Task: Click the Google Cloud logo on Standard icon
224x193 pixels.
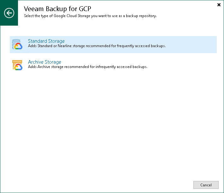Action: 18,46
